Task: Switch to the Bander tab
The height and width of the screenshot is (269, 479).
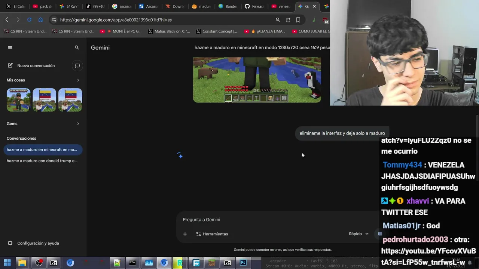Action: pyautogui.click(x=228, y=6)
